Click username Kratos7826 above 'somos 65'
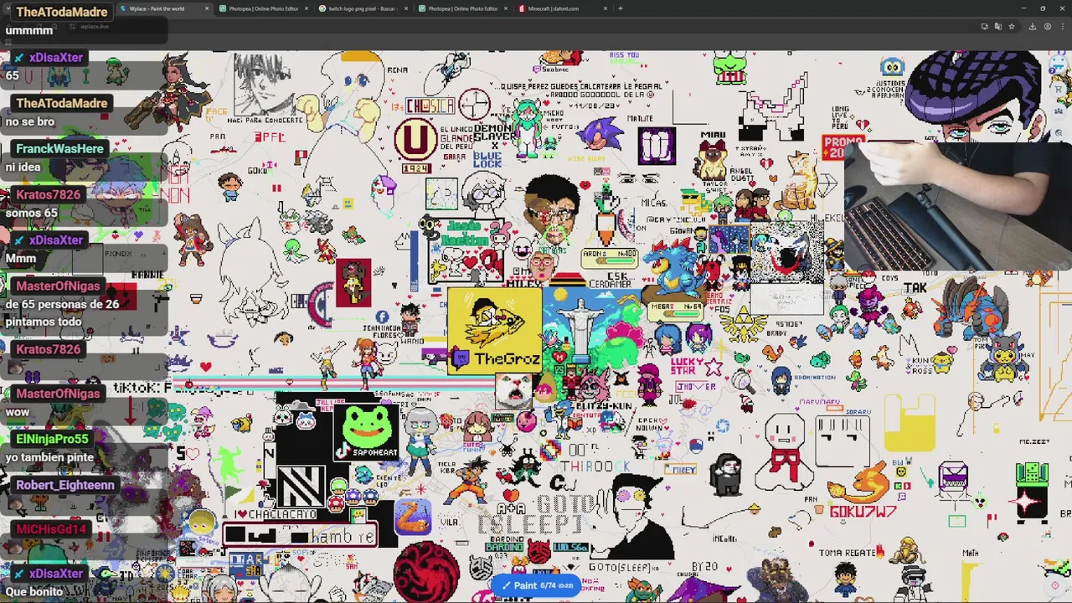 point(48,194)
